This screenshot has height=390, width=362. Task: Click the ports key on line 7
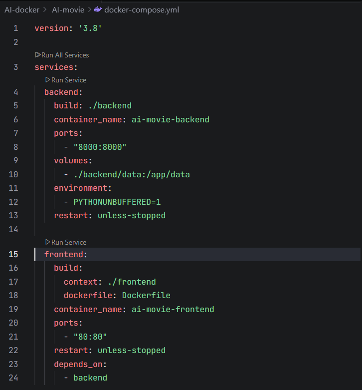click(x=66, y=133)
